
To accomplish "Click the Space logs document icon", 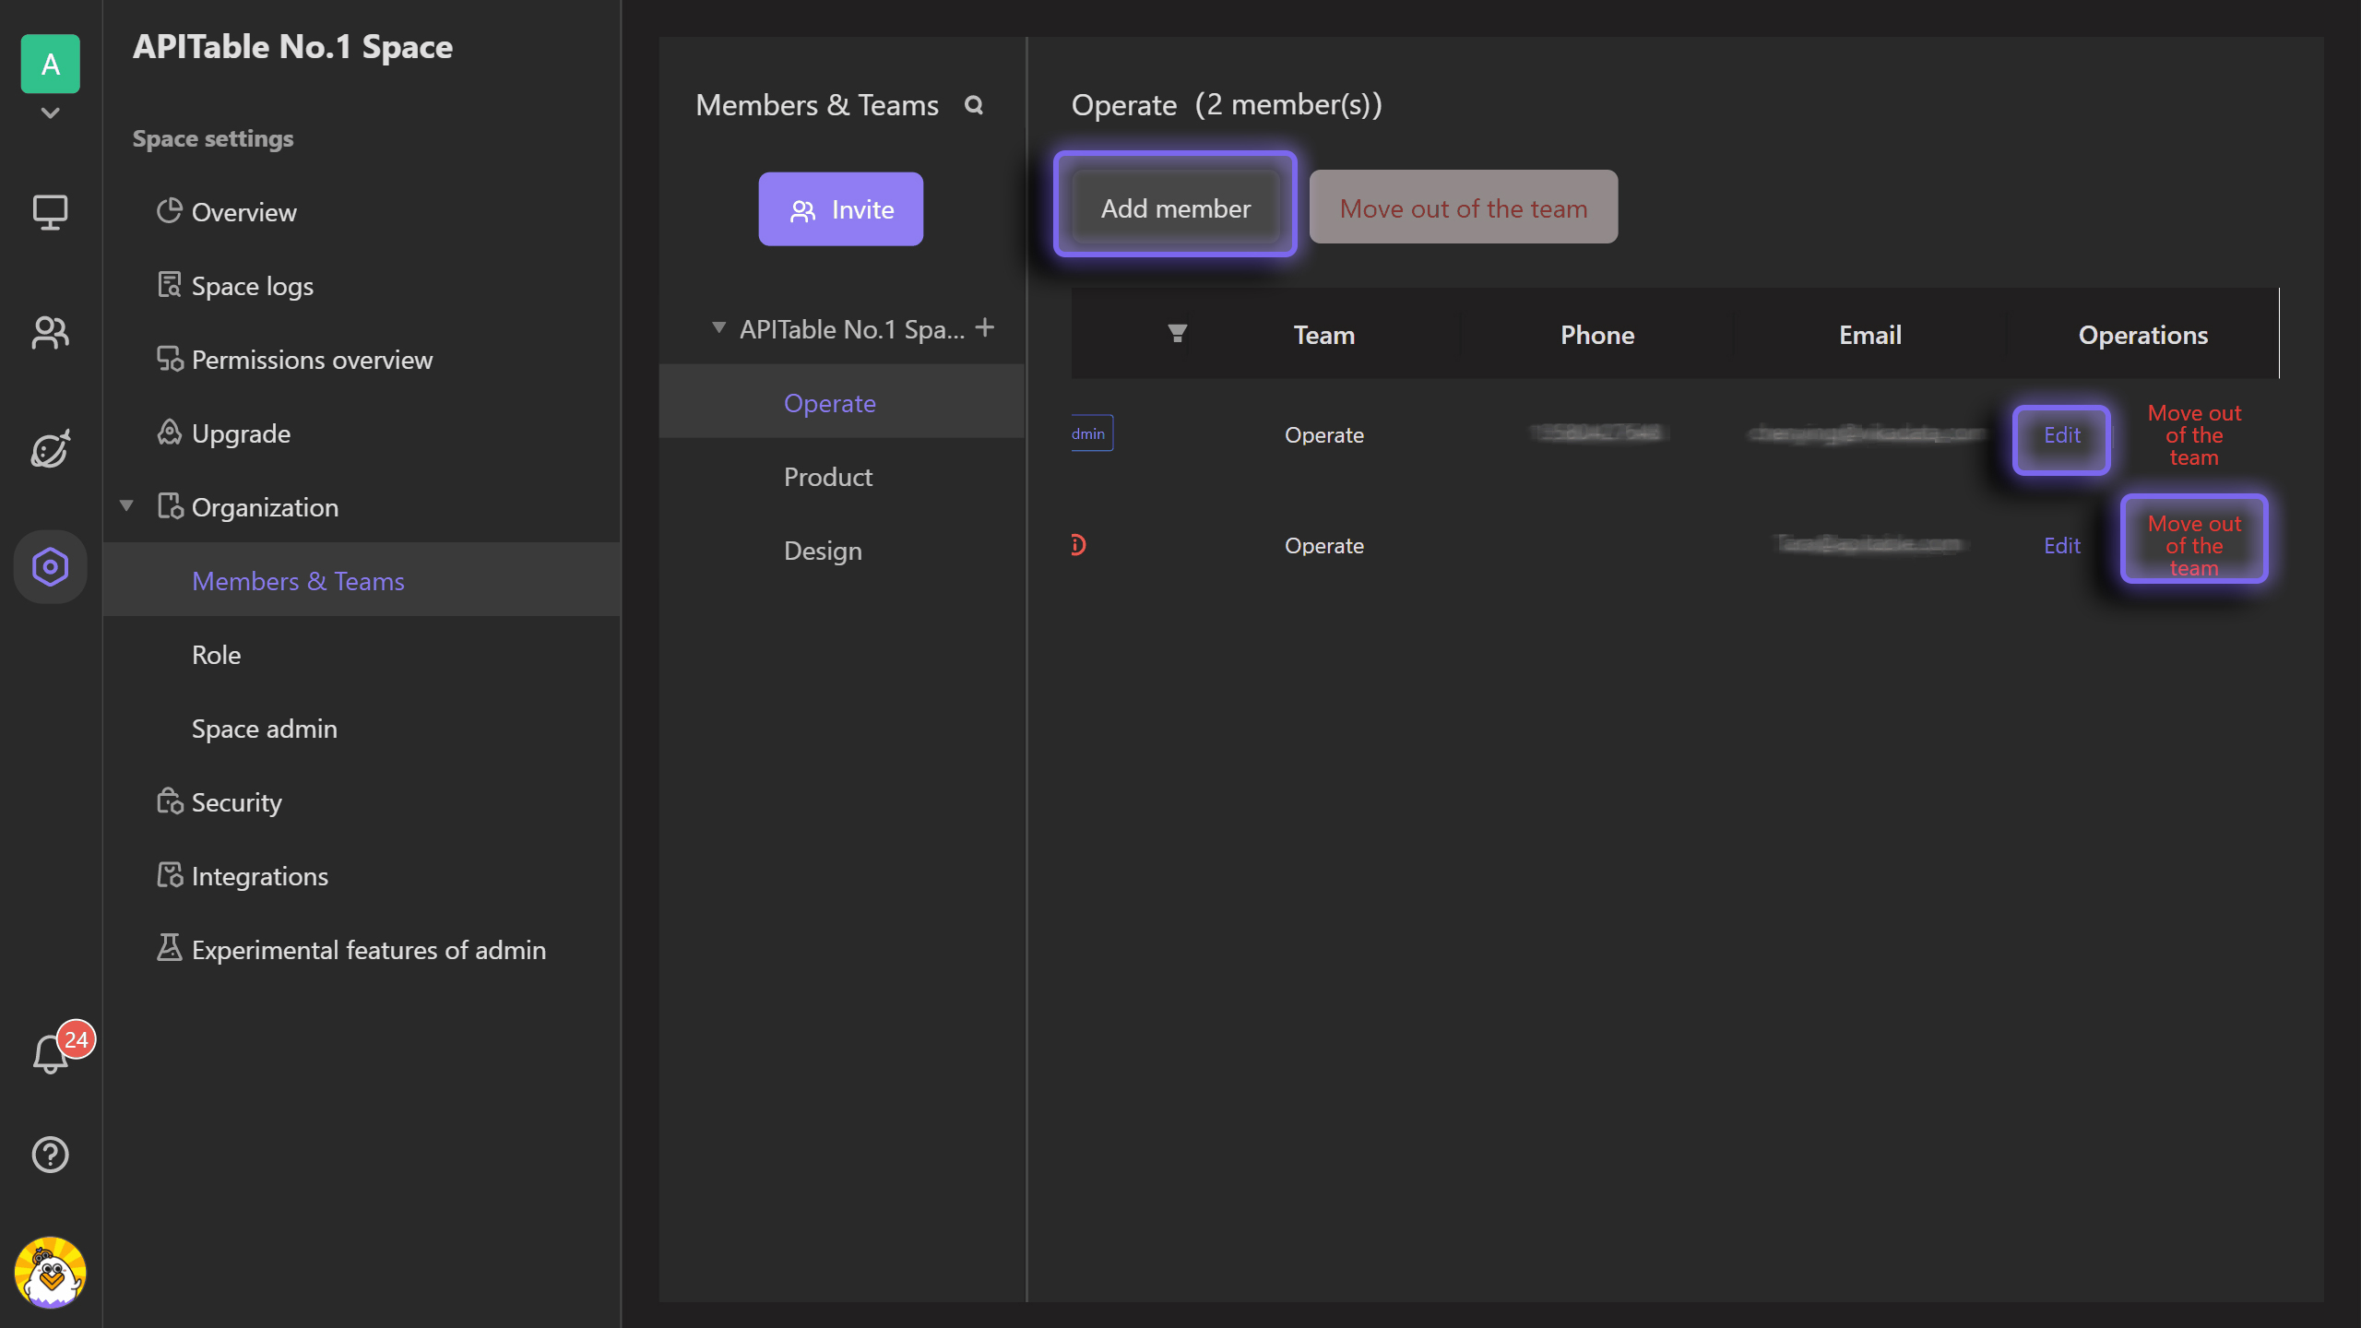I will click(170, 285).
